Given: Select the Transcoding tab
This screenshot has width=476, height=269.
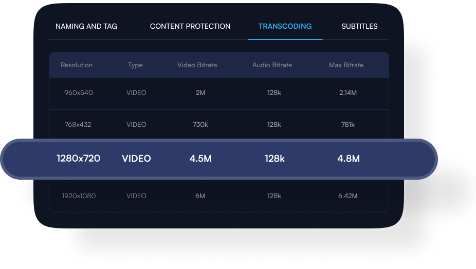Looking at the screenshot, I should pyautogui.click(x=285, y=26).
